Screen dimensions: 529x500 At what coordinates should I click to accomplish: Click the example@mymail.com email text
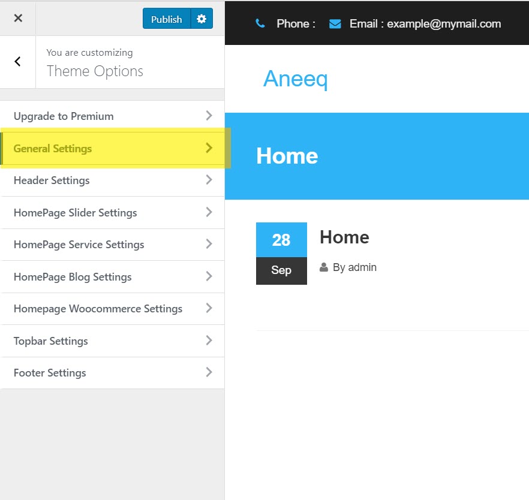[x=444, y=24]
